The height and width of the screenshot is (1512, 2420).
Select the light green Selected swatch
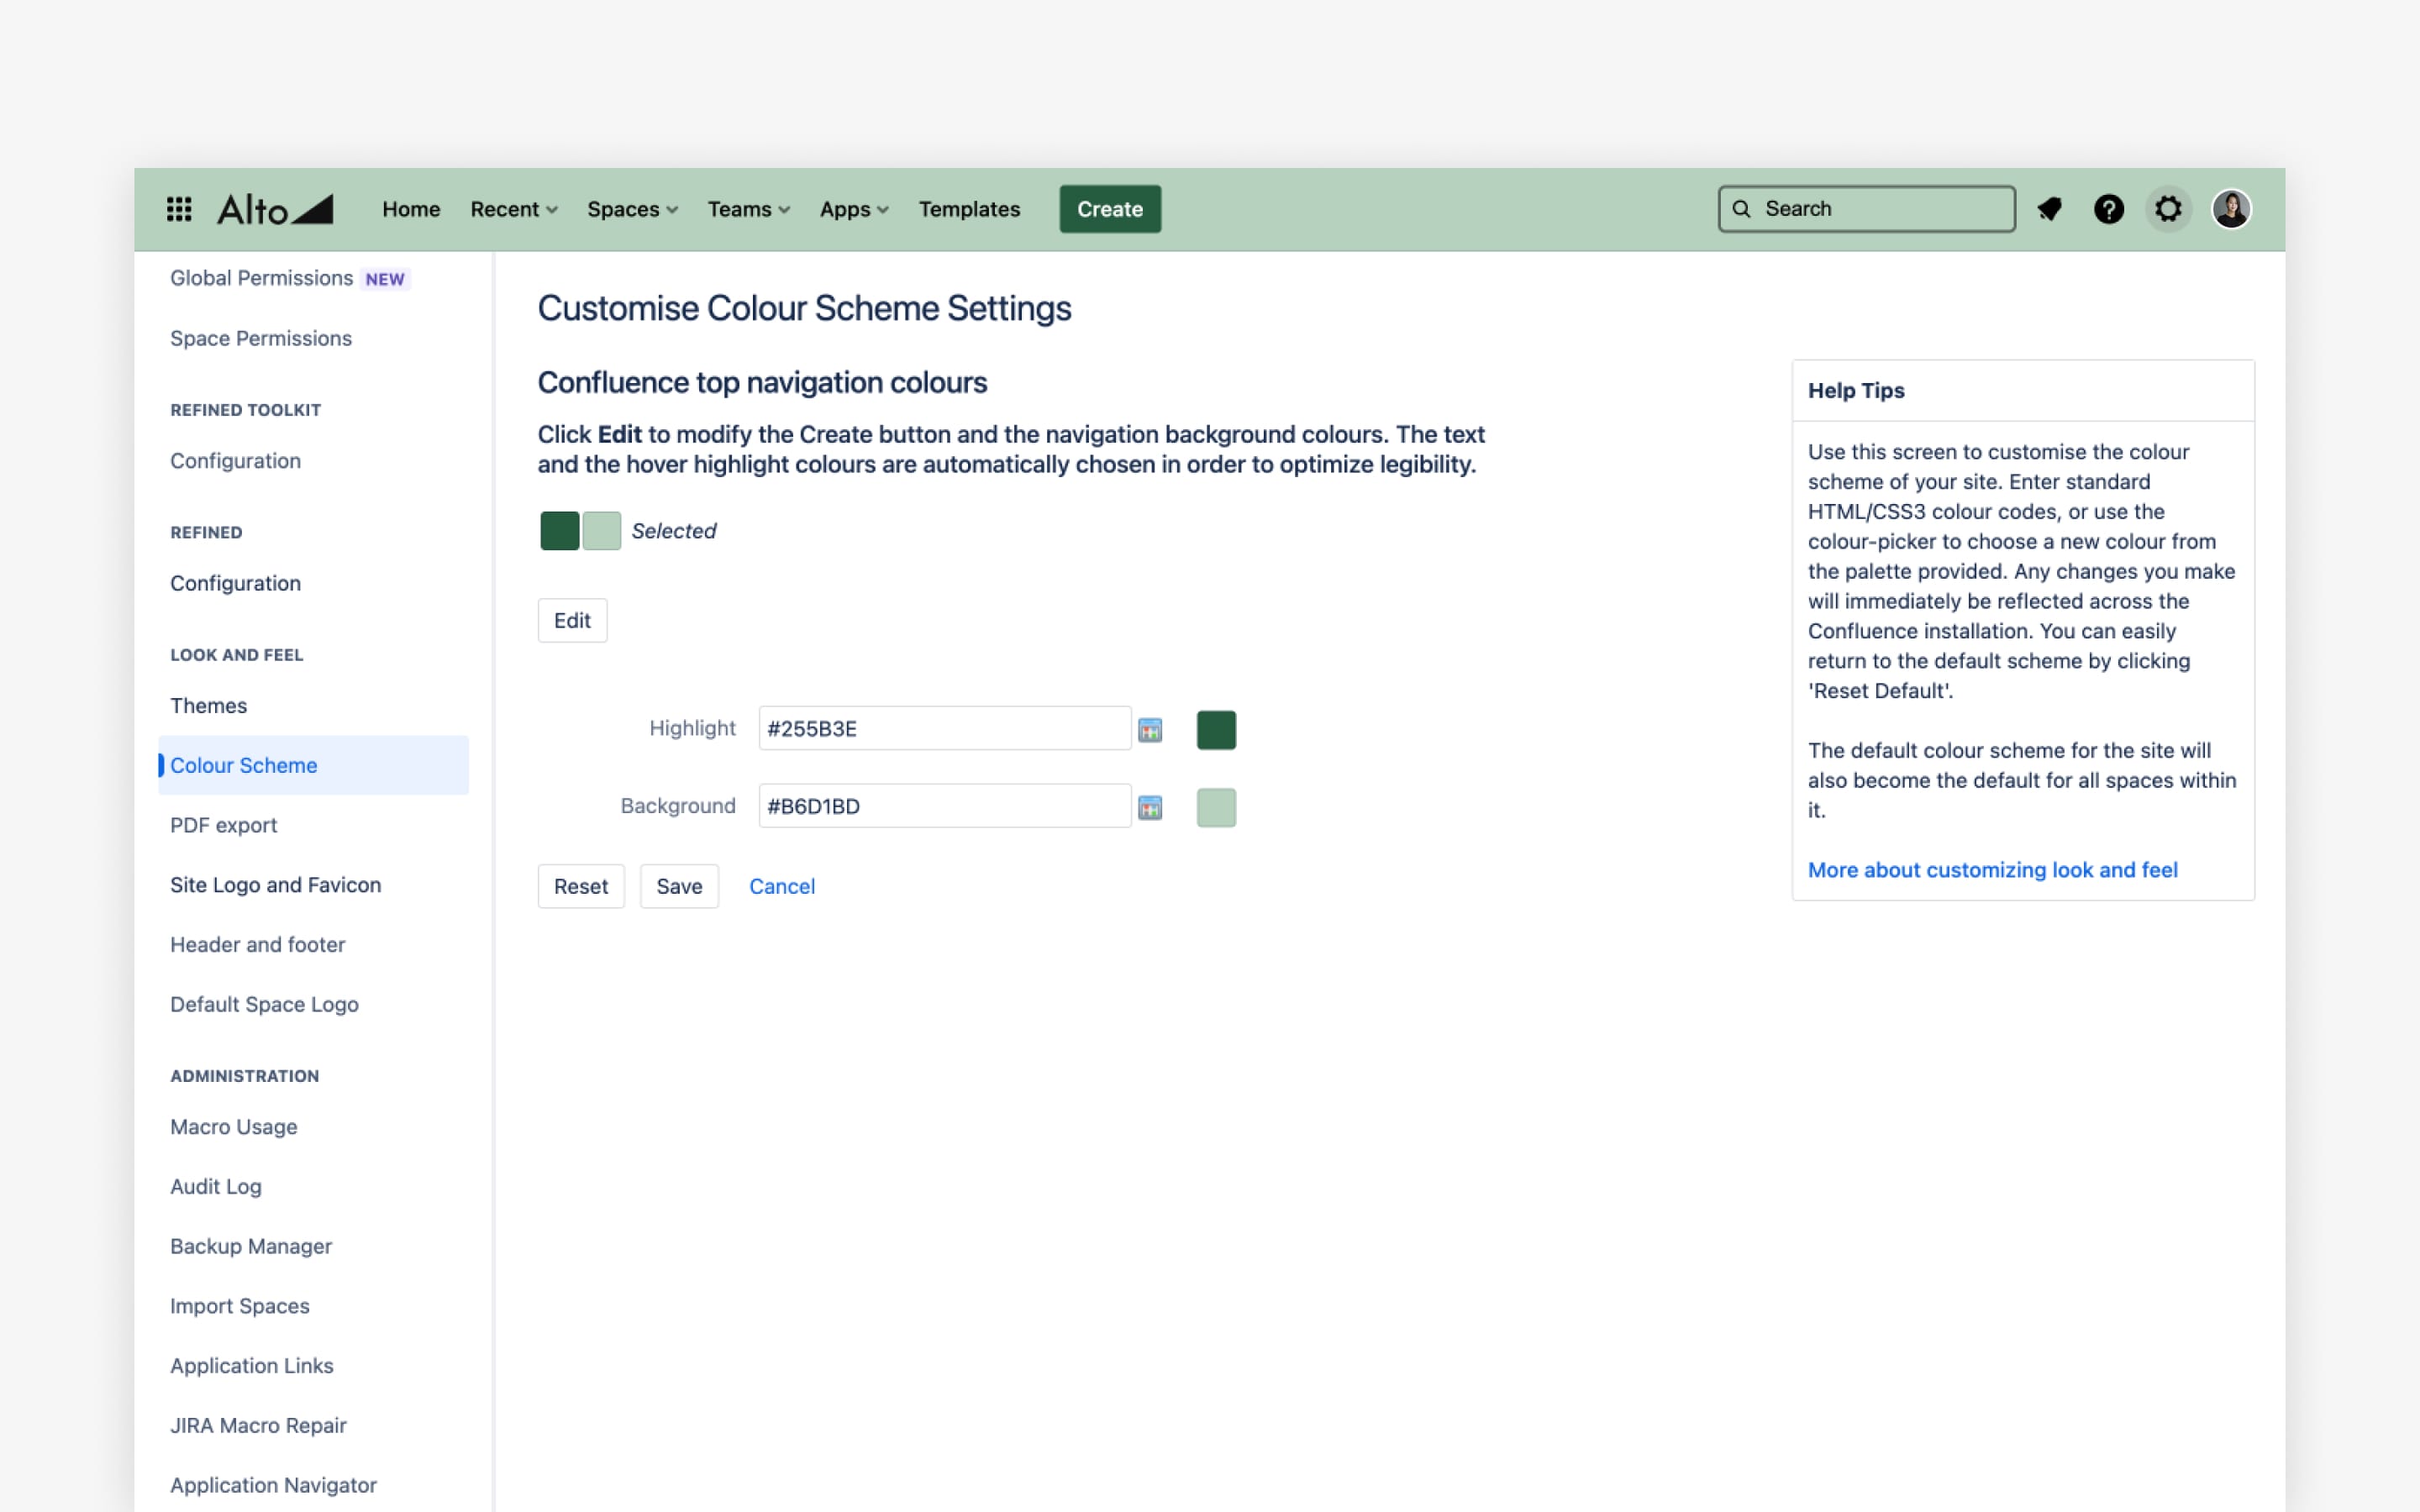[602, 530]
